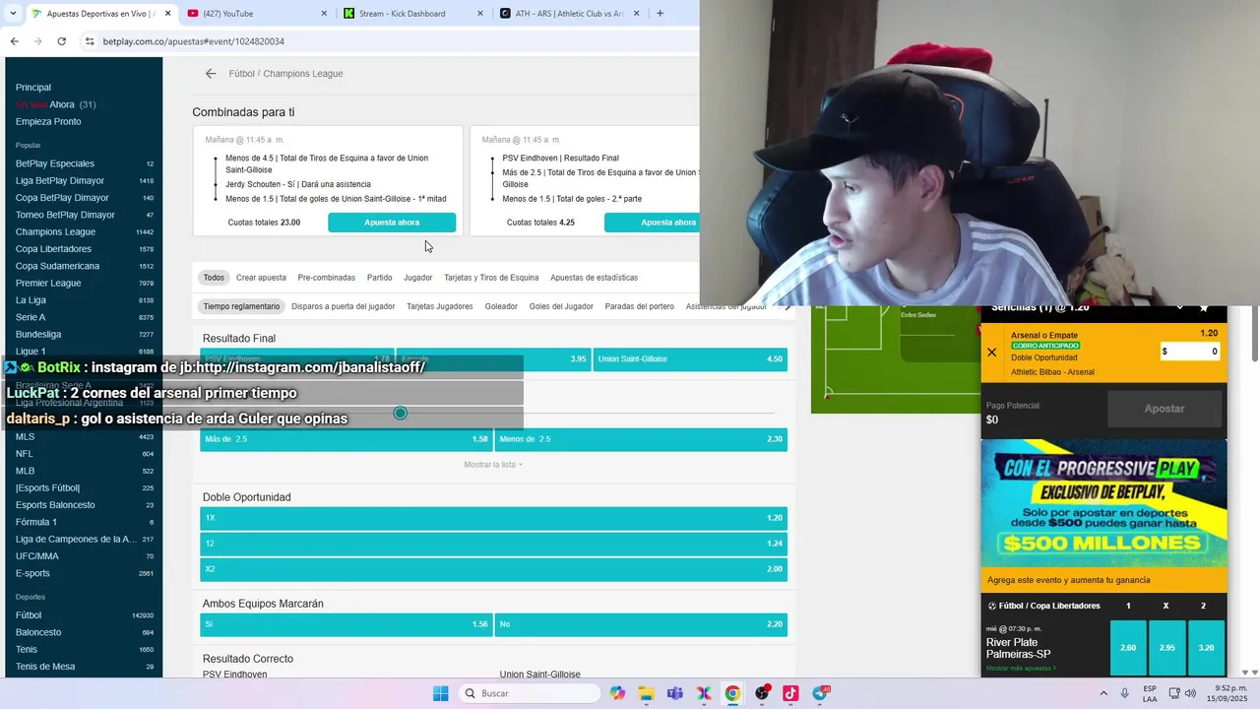Screen dimensions: 1260x709
Task: Remove Arsenal o Empate from bet slip
Action: coord(991,353)
